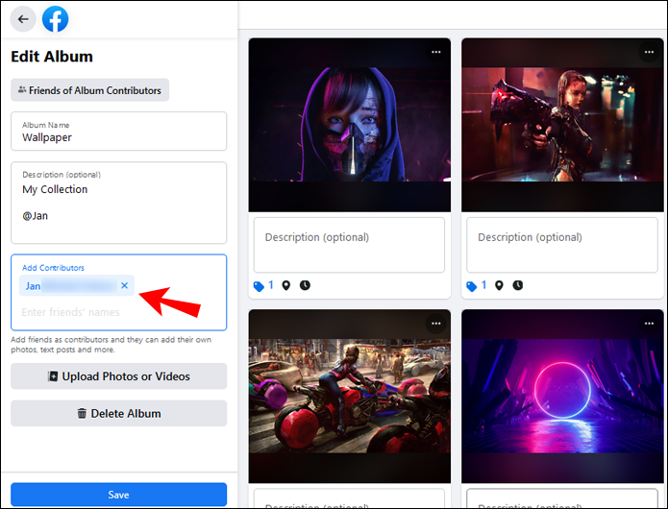Select the woman with gun photo

pyautogui.click(x=562, y=125)
